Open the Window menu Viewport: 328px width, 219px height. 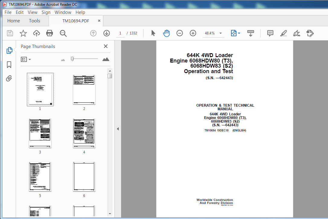pos(63,12)
